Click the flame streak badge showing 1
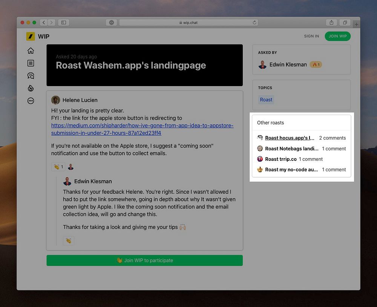This screenshot has width=377, height=307. point(316,65)
